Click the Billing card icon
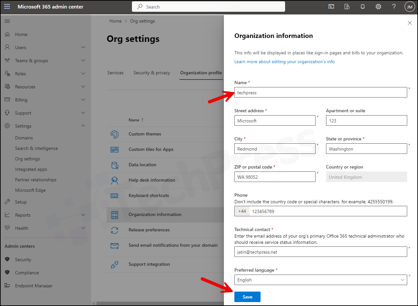 [7, 100]
